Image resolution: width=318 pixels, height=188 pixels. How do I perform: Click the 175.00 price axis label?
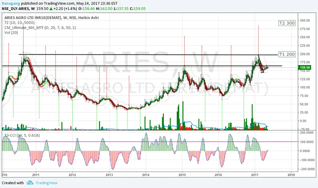[305, 63]
